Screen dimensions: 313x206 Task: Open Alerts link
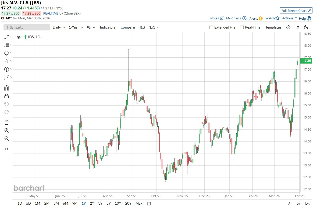(256, 18)
